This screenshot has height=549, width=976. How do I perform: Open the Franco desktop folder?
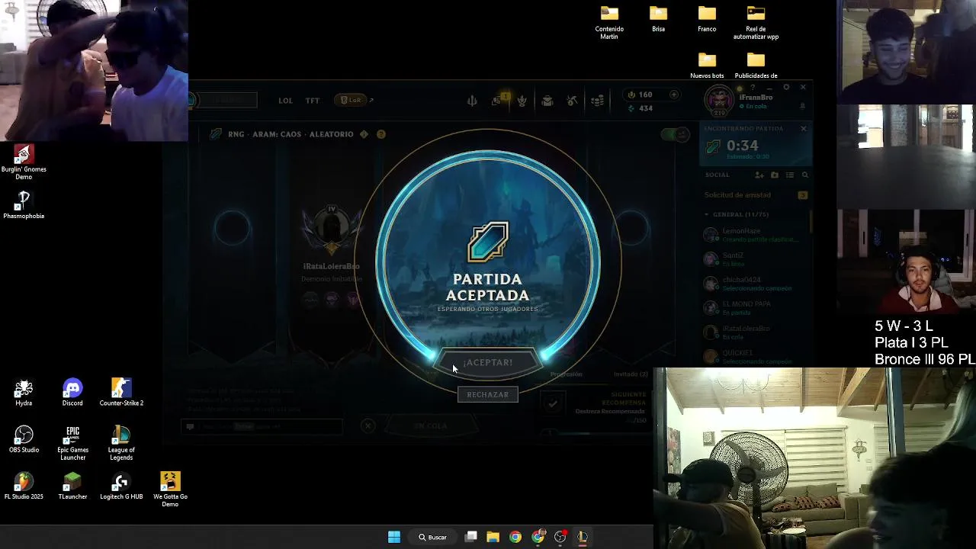707,20
